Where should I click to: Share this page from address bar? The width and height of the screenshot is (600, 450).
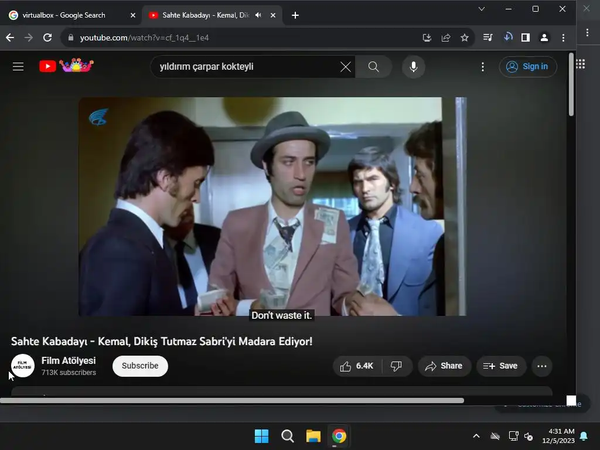click(x=446, y=37)
